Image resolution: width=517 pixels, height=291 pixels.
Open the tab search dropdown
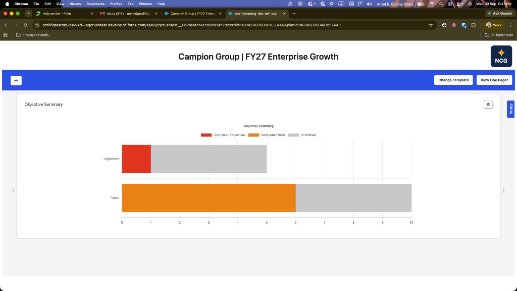click(28, 14)
